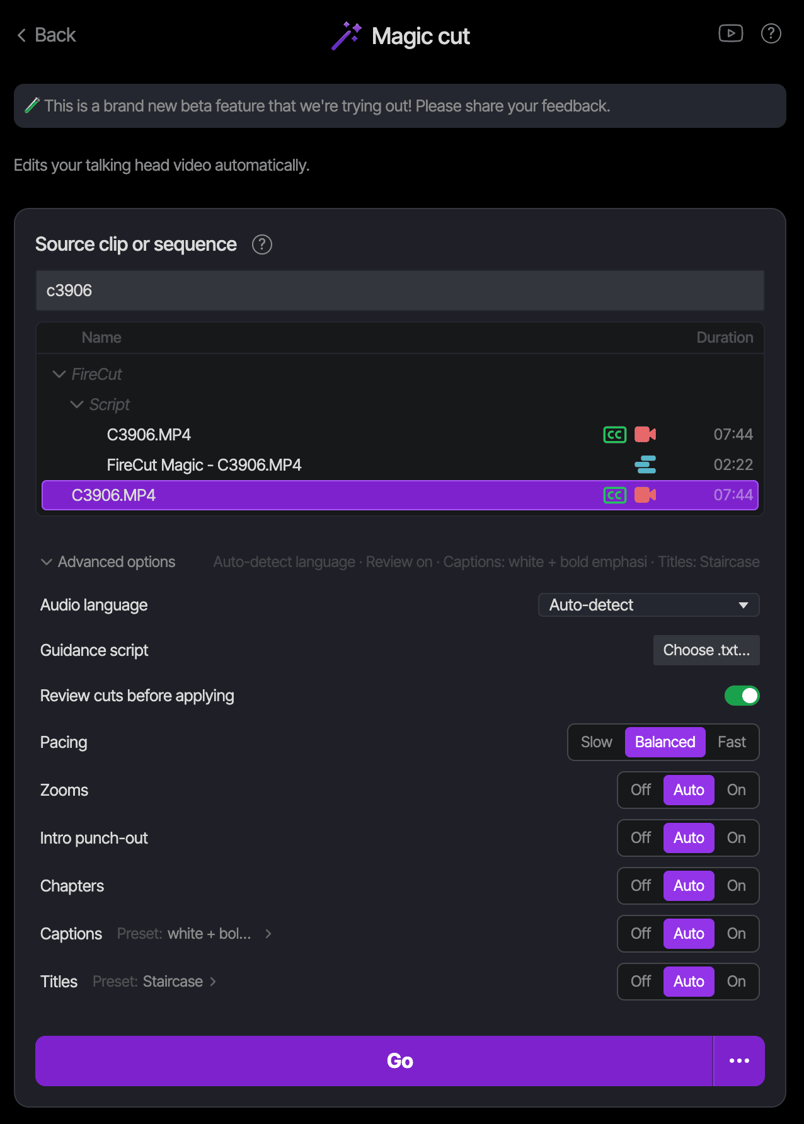
Task: Click the beta test tube icon in banner
Action: [x=32, y=105]
